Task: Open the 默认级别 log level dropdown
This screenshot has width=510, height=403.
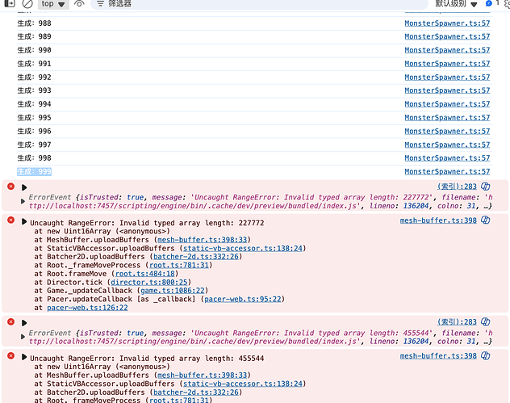Action: pos(456,4)
